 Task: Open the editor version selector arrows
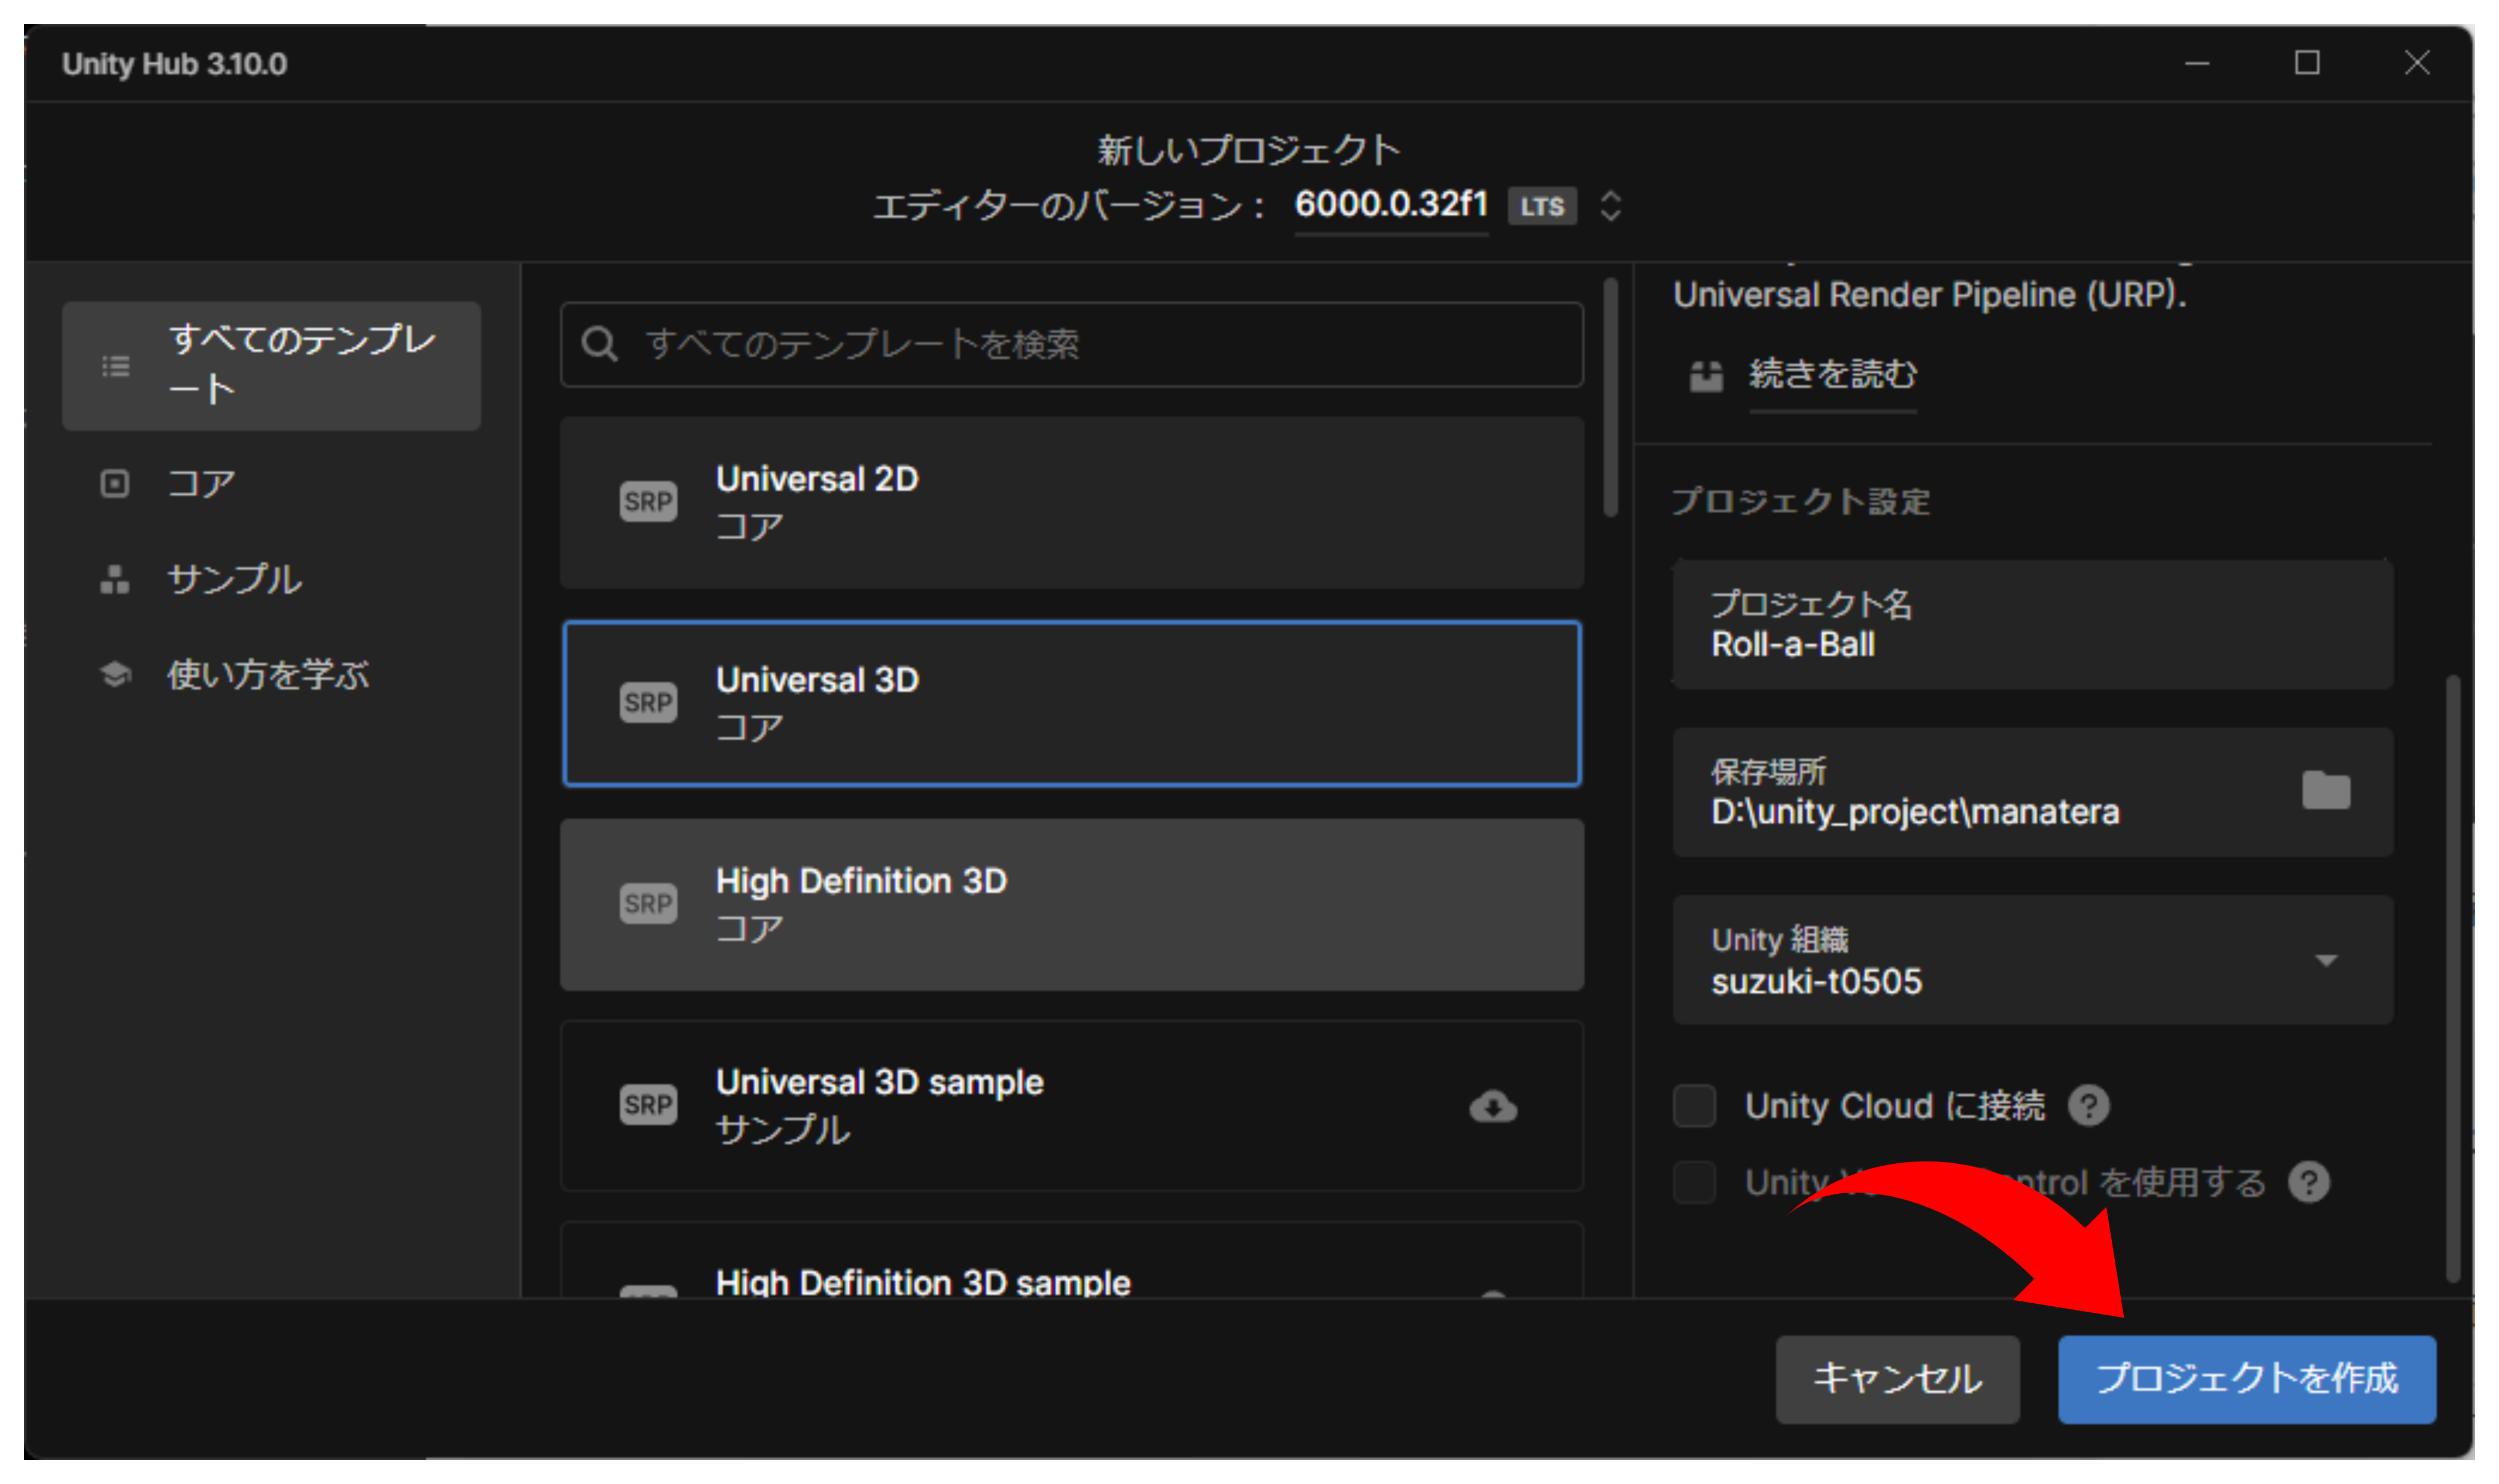1610,206
